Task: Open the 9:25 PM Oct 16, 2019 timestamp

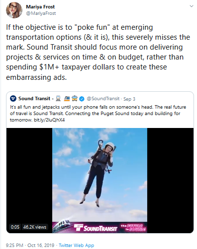Action: (x=30, y=245)
